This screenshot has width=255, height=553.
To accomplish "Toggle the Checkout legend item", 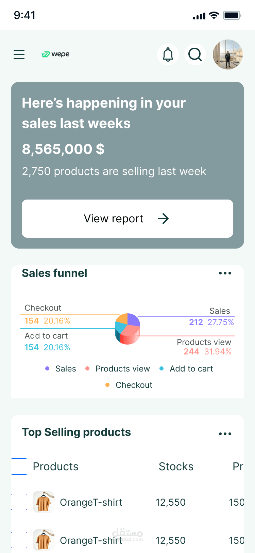I will [x=129, y=385].
